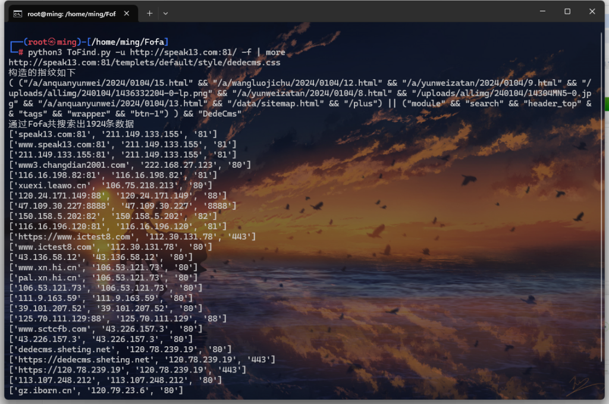Click the Fofa 1924 results summary line

71,124
